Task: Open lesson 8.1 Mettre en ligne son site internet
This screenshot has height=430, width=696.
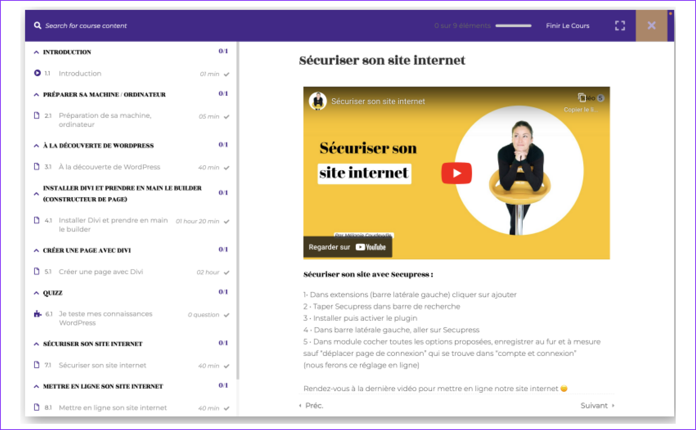Action: click(113, 408)
